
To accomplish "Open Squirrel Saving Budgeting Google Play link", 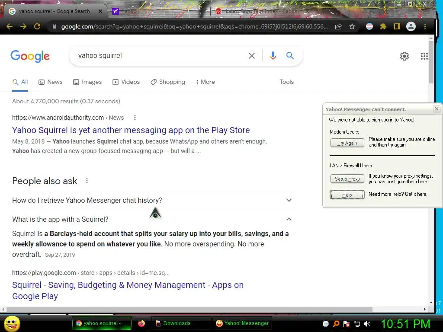I will 128,290.
